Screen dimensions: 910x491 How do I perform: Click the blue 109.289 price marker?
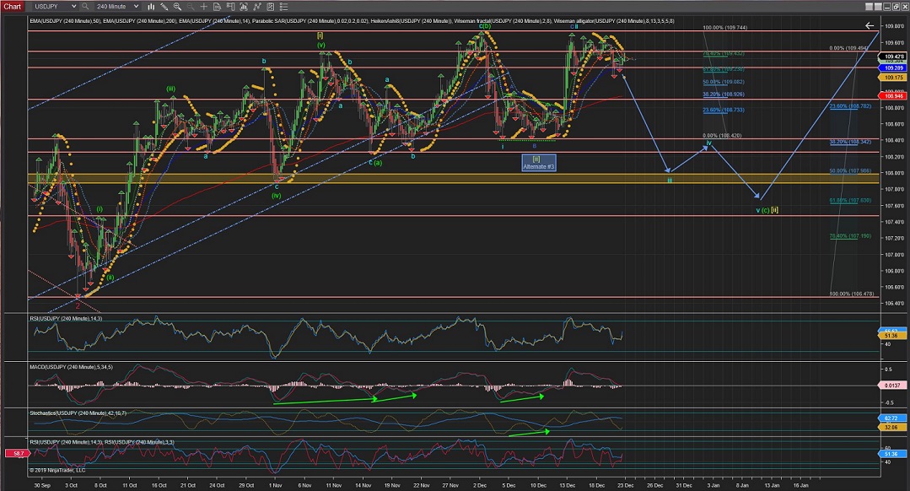point(892,67)
